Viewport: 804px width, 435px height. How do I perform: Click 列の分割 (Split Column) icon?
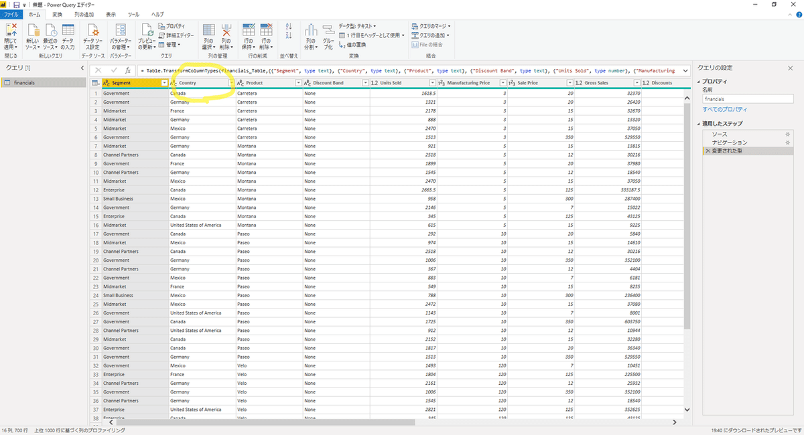(311, 29)
